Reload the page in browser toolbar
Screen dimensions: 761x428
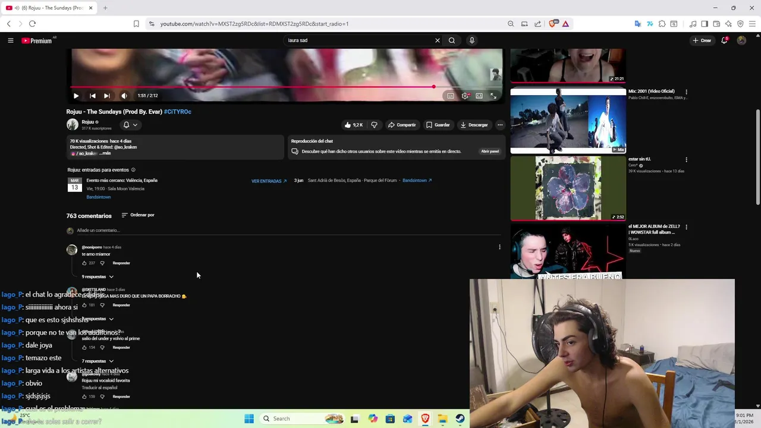tap(32, 24)
